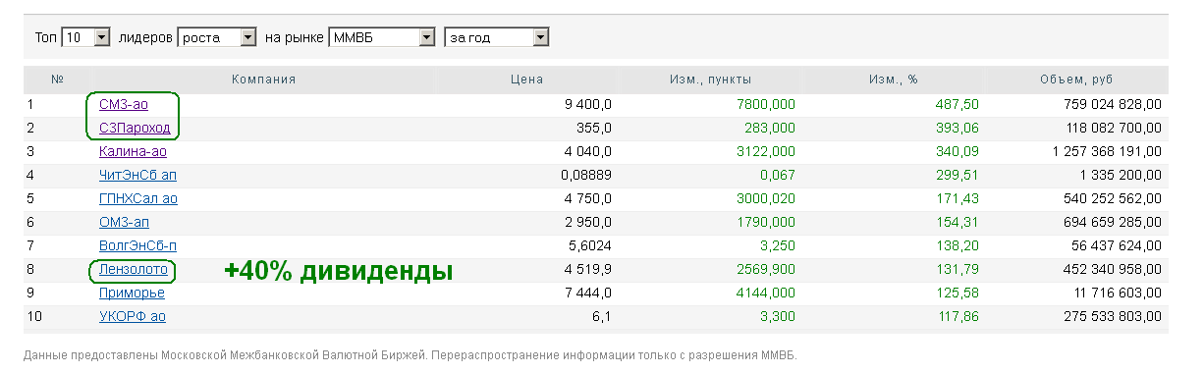This screenshot has height=374, width=1204.
Task: Open the ММВБ market dropdown
Action: point(382,37)
